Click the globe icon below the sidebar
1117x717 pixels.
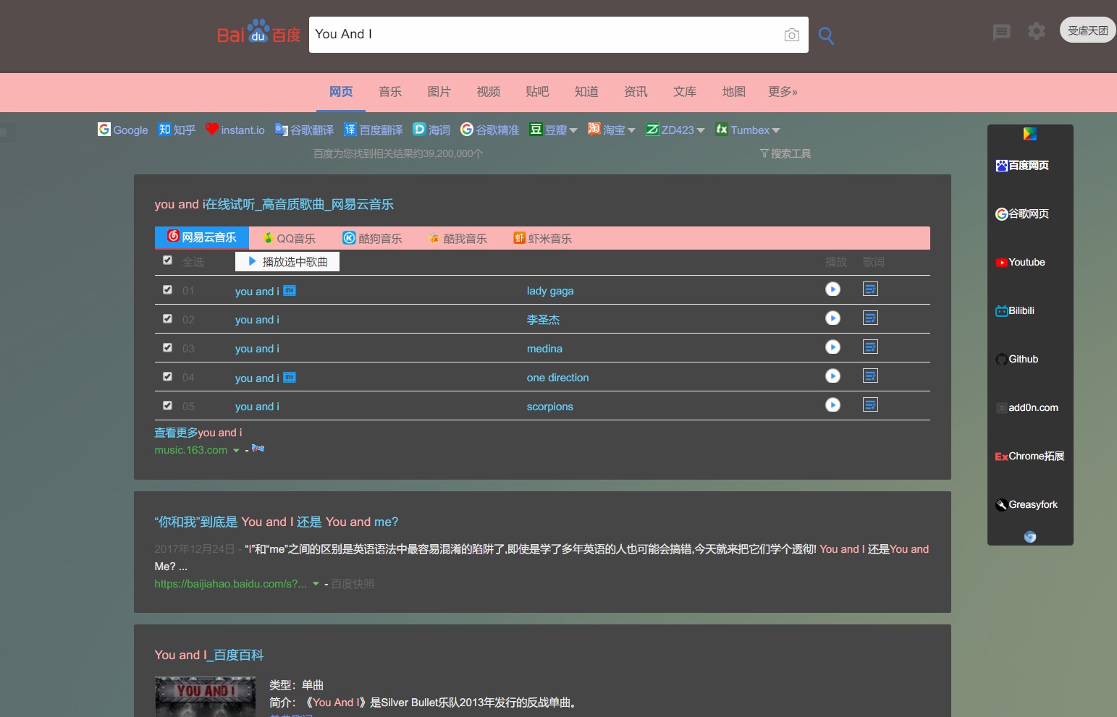coord(1029,537)
